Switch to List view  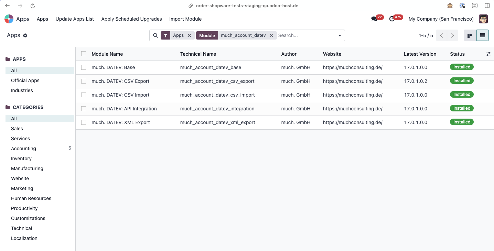coord(483,35)
